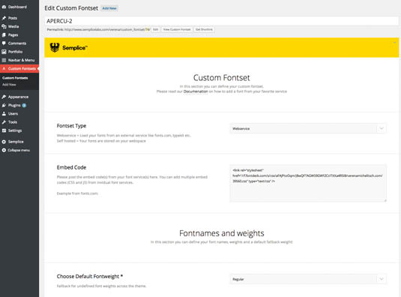Click the permalink Edit button
Viewport: 401px width, 297px height.
coord(155,30)
